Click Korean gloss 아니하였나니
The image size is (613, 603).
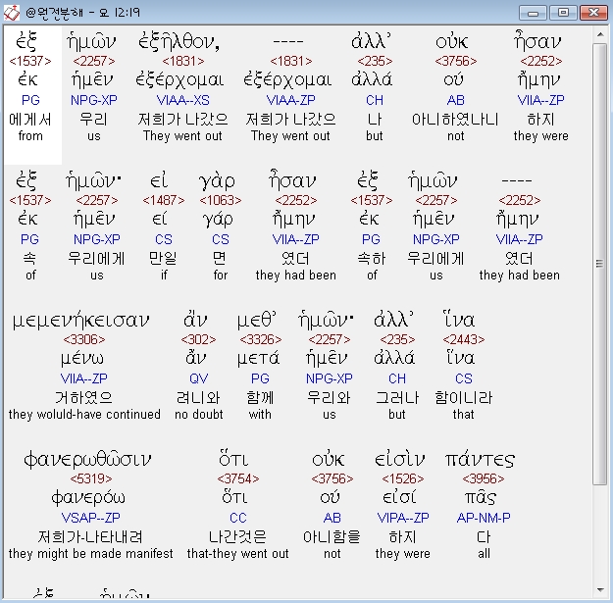click(455, 120)
